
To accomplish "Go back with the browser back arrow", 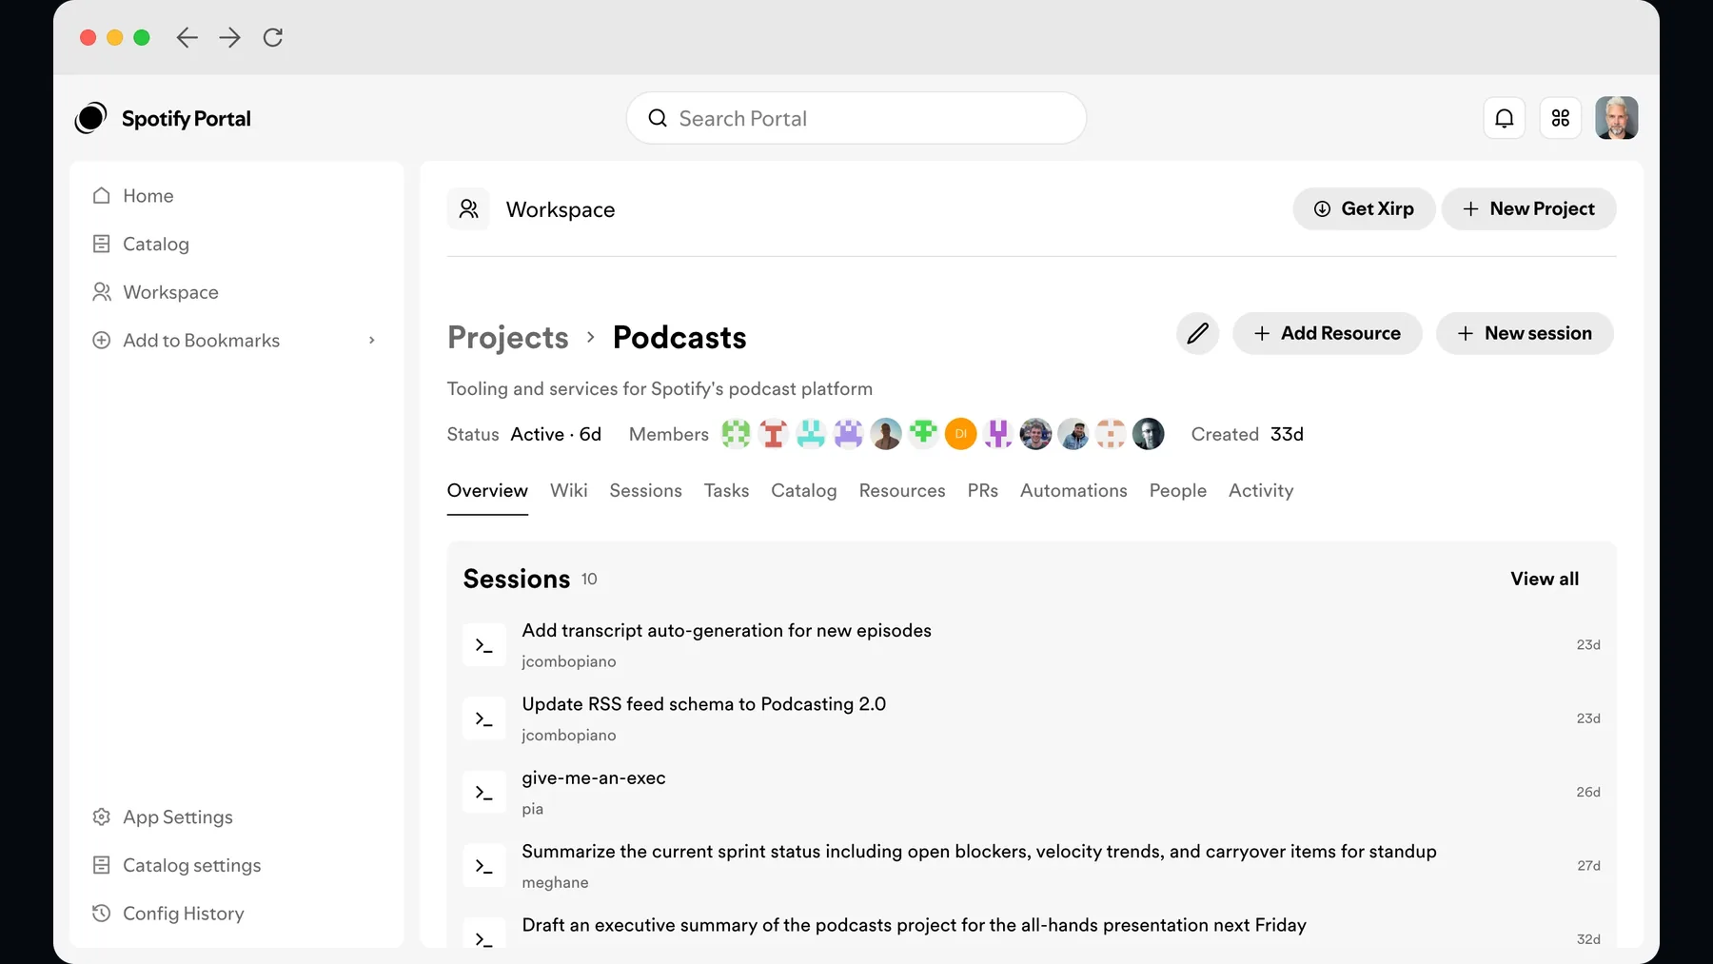I will [x=187, y=37].
